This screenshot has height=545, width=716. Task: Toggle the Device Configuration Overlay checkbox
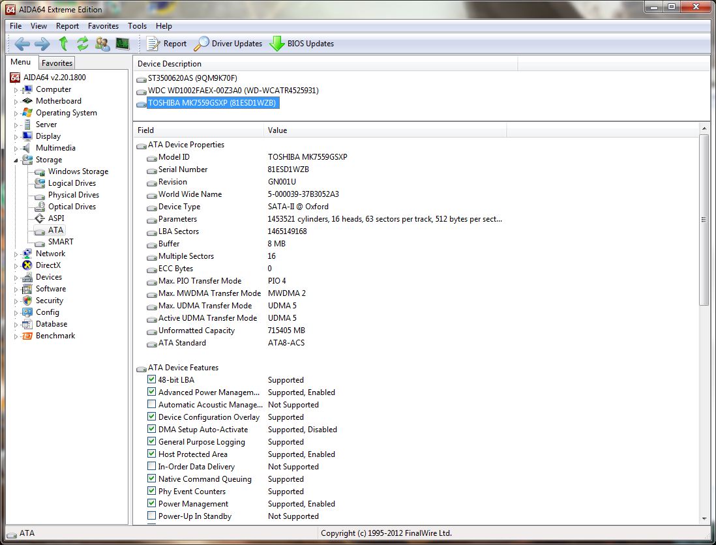(x=151, y=417)
